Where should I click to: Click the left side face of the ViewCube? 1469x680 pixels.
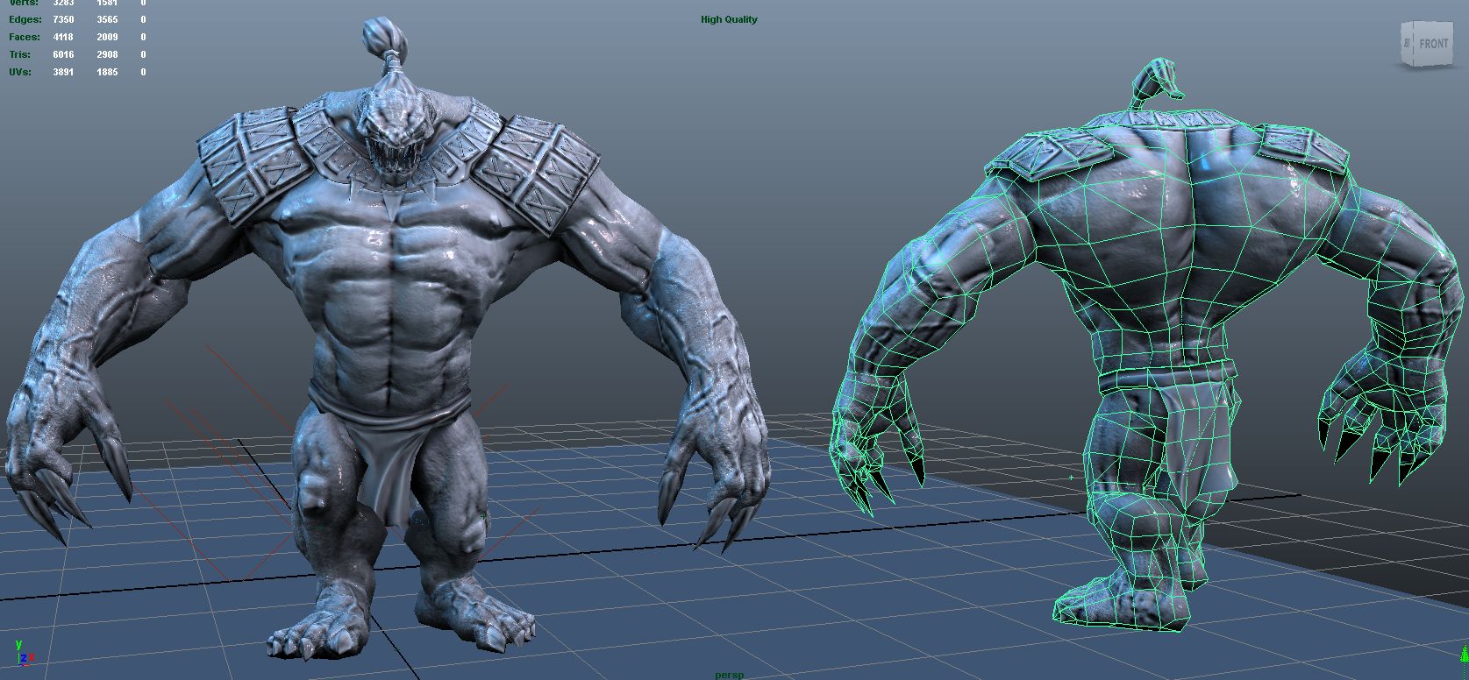(1407, 44)
